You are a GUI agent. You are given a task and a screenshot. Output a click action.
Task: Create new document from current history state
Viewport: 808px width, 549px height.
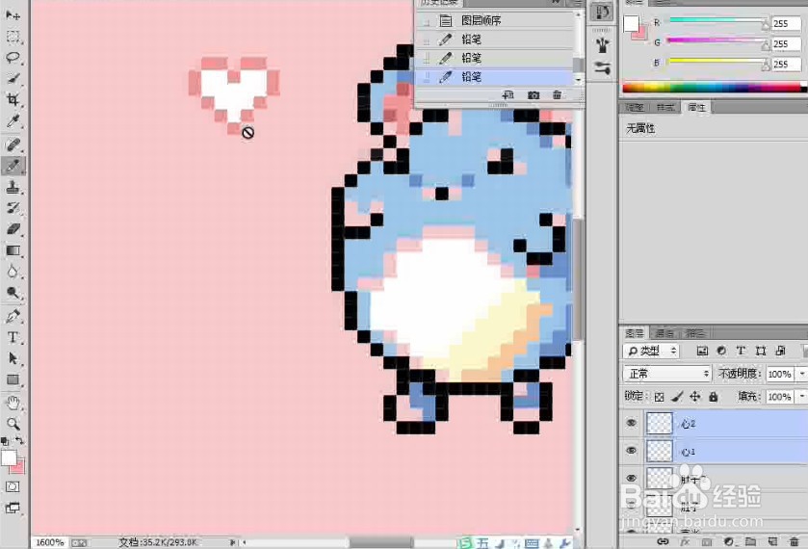[508, 95]
